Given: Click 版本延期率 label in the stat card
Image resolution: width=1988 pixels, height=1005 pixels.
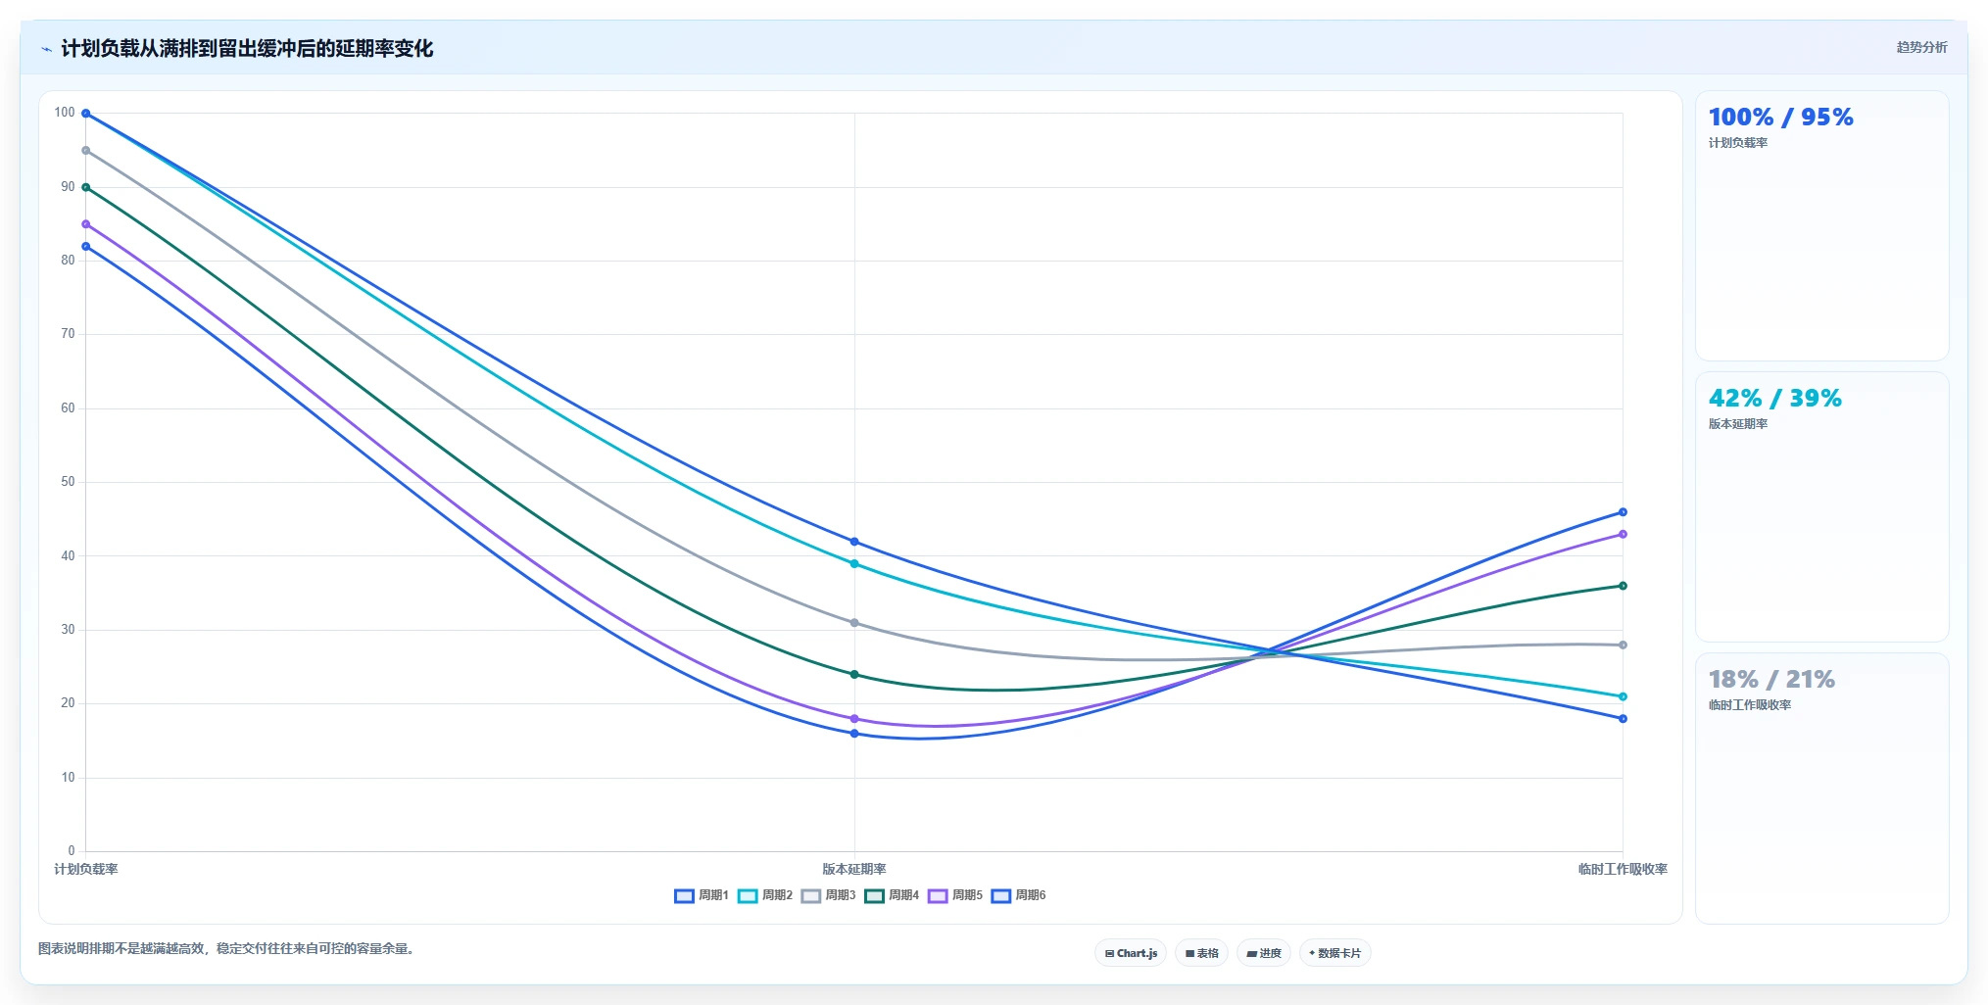Looking at the screenshot, I should pyautogui.click(x=1738, y=424).
